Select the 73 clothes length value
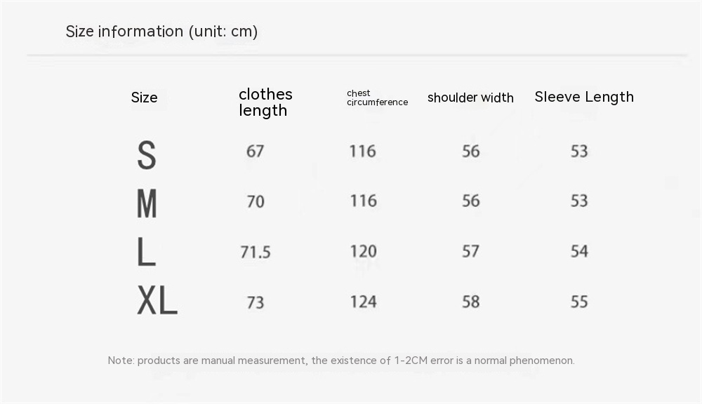This screenshot has width=702, height=404. coord(256,302)
